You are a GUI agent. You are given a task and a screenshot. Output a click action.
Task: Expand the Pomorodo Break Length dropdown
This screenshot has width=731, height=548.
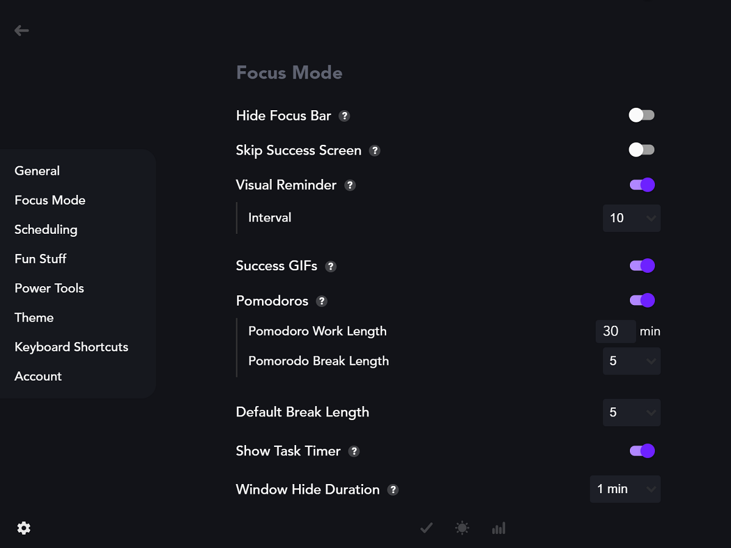pyautogui.click(x=632, y=361)
